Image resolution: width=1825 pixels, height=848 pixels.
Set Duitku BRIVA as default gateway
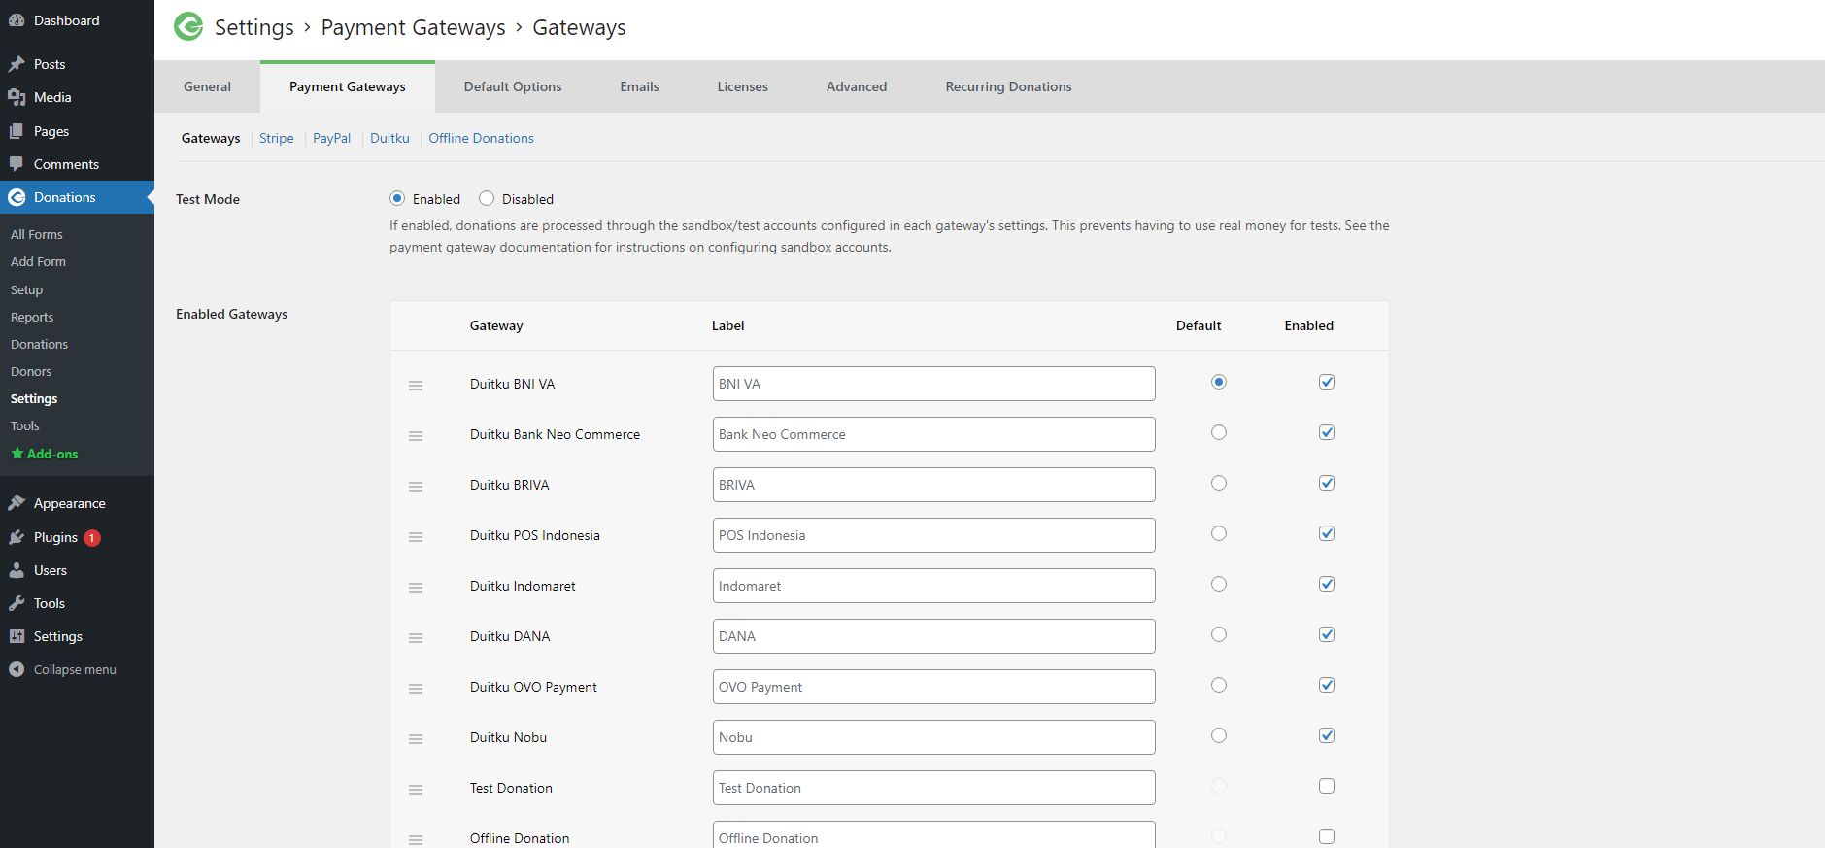pos(1219,483)
